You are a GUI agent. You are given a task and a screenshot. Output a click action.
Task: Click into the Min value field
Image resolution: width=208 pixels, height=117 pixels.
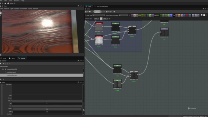47,104
